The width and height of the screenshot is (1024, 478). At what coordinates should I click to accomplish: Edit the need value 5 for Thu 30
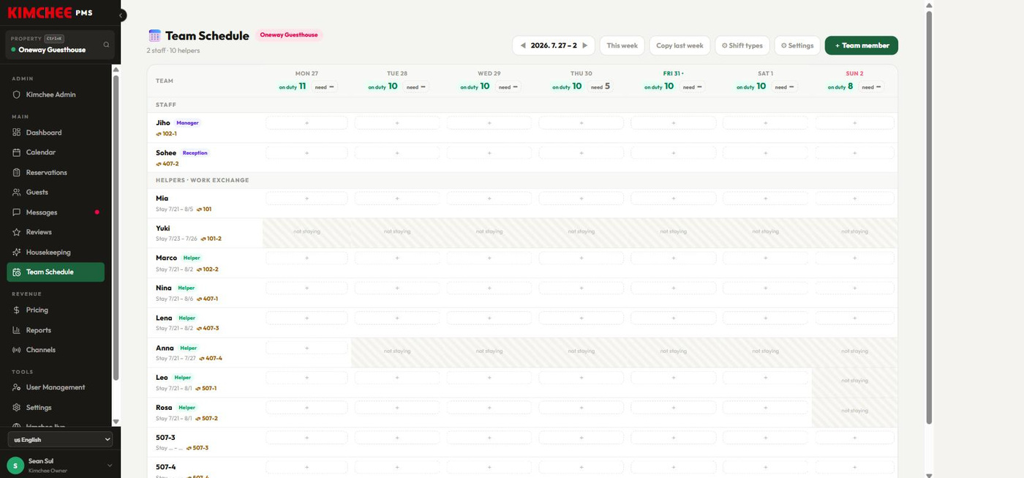click(x=600, y=86)
